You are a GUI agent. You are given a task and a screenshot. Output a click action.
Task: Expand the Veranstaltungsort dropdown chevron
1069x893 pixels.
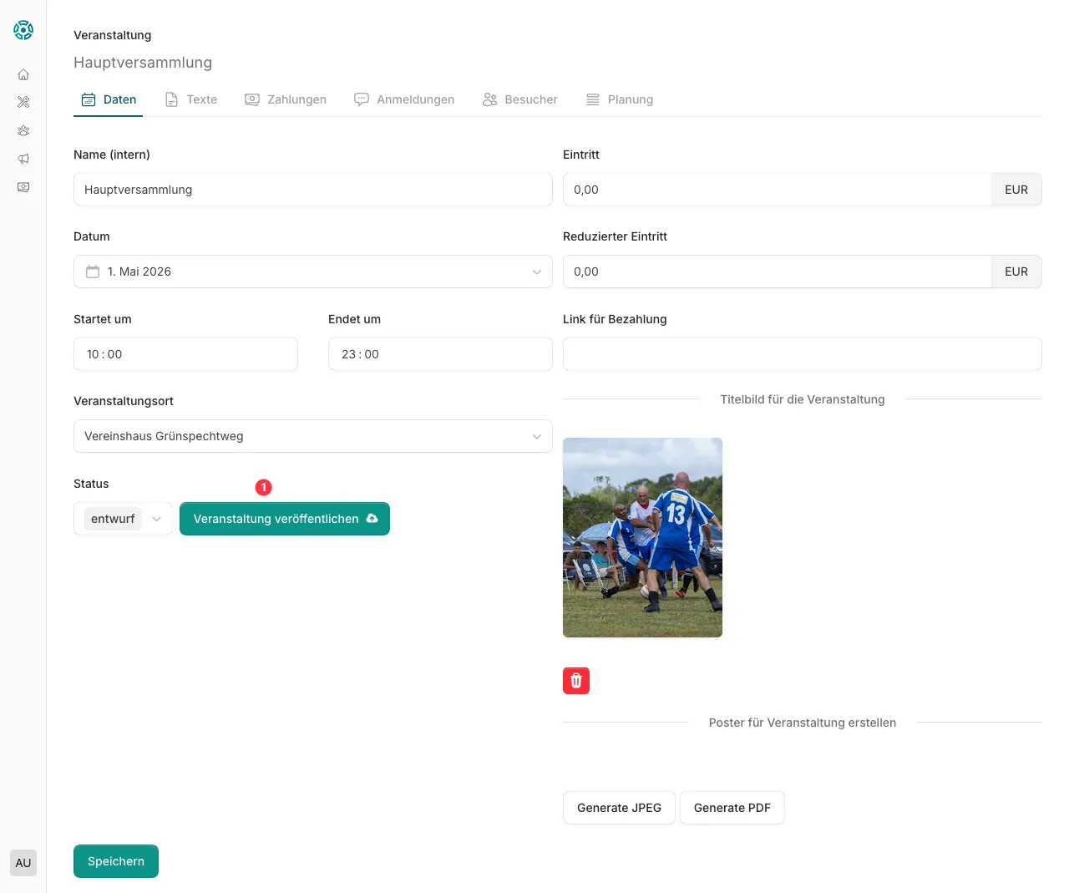[x=537, y=436]
